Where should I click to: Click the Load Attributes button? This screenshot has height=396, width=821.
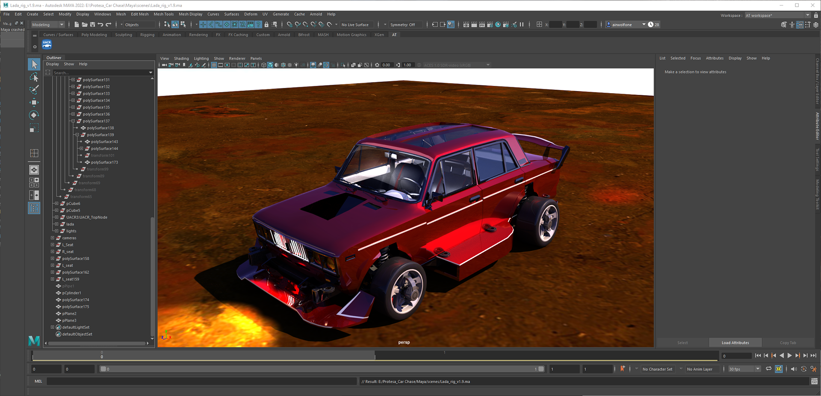(735, 343)
